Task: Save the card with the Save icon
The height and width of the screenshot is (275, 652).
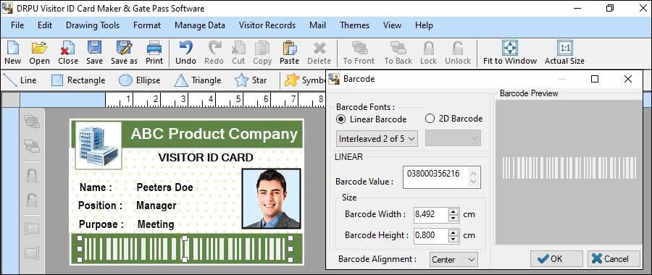Action: pos(94,52)
